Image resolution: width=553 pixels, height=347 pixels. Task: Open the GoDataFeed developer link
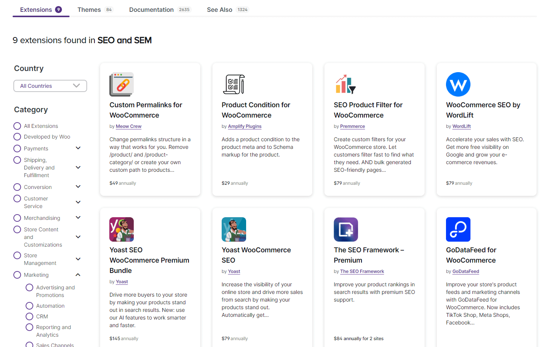click(465, 271)
